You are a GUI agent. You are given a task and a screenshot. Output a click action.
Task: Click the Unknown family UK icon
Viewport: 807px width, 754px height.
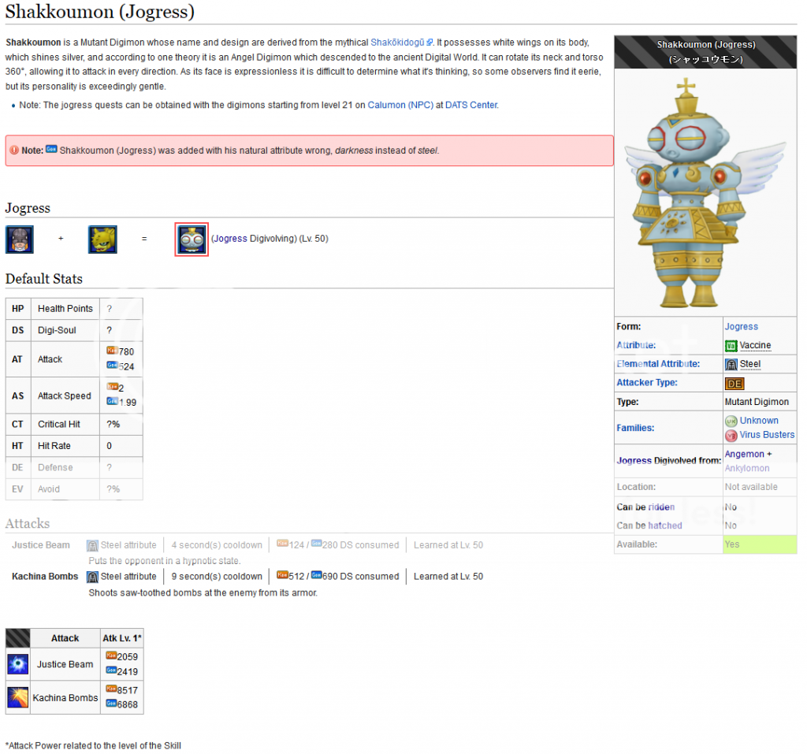(731, 422)
